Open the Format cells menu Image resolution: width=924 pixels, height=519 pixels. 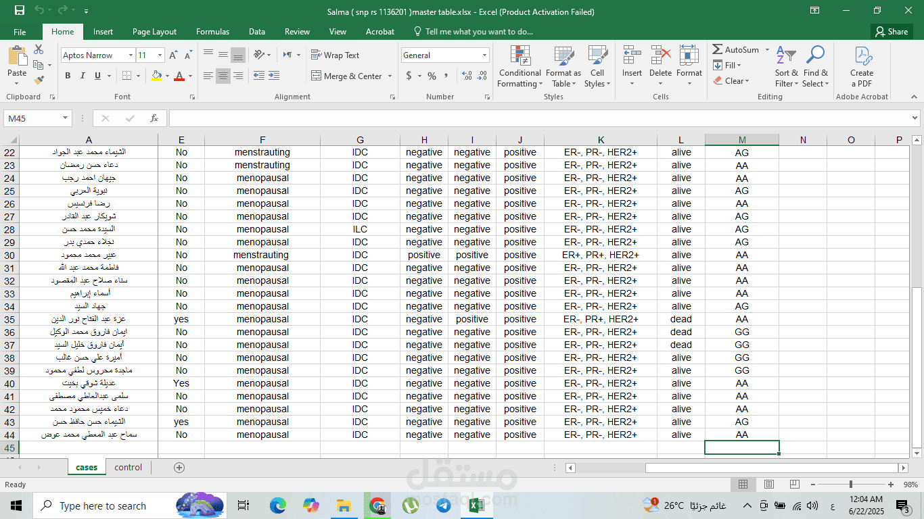click(x=689, y=67)
